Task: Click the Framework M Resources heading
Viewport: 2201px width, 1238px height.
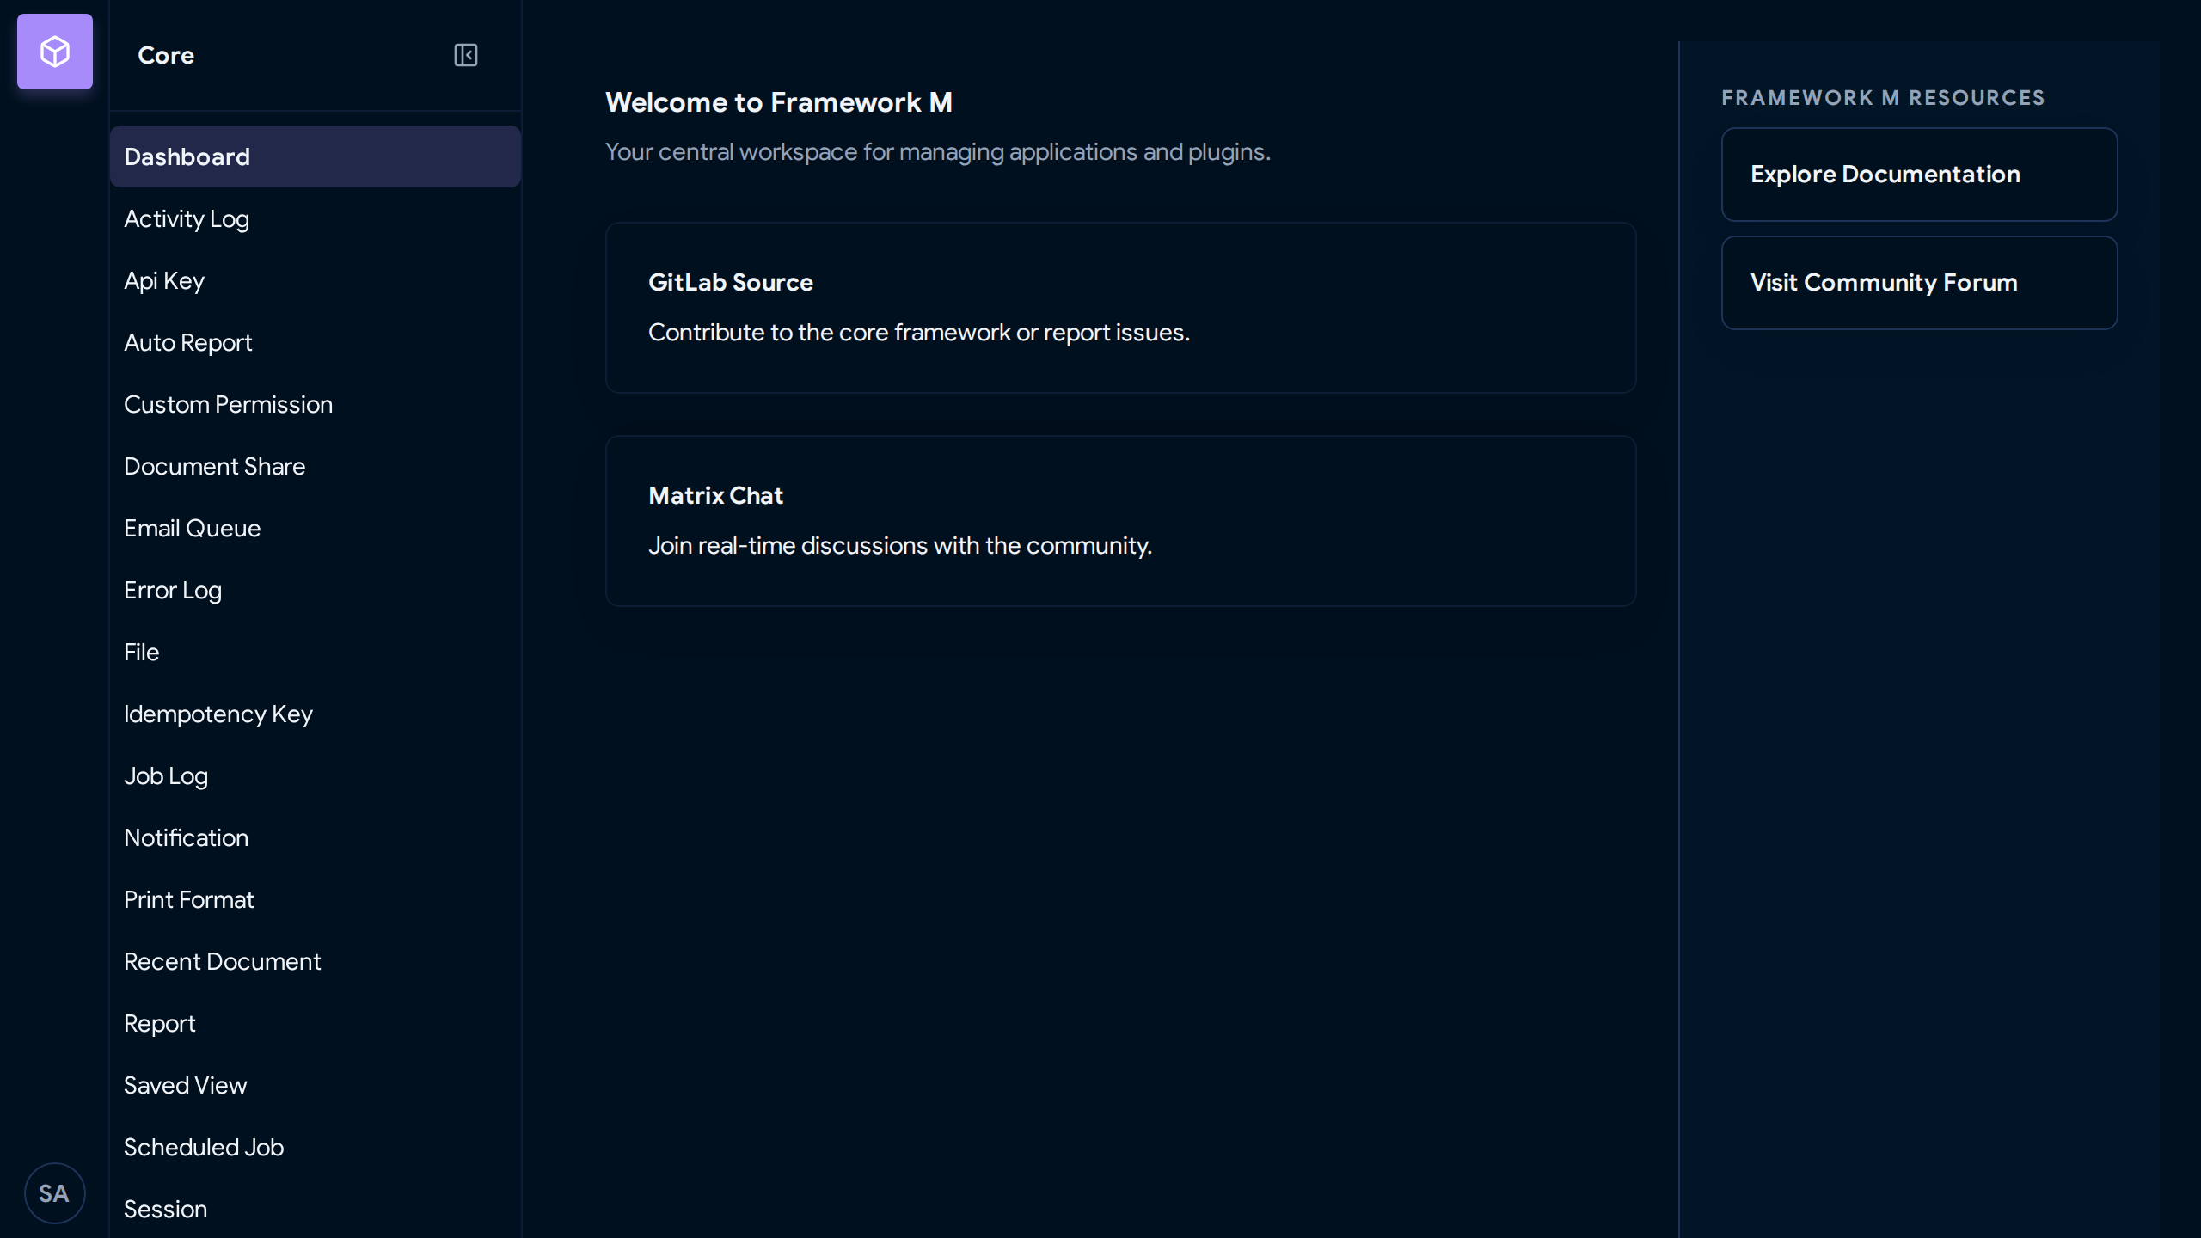Action: [x=1883, y=98]
